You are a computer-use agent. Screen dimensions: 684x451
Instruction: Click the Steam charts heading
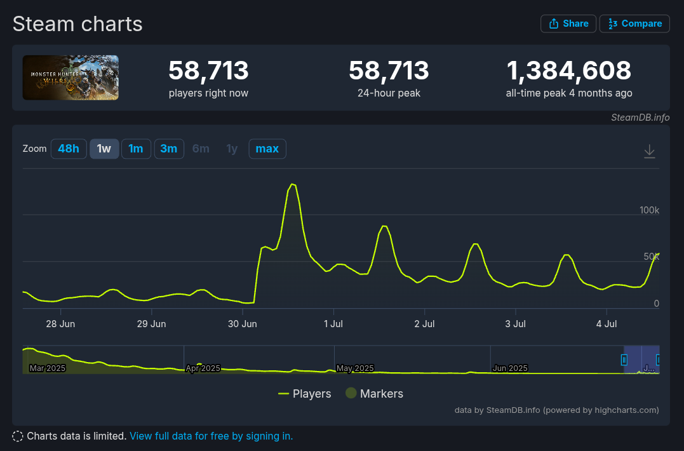[x=77, y=24]
